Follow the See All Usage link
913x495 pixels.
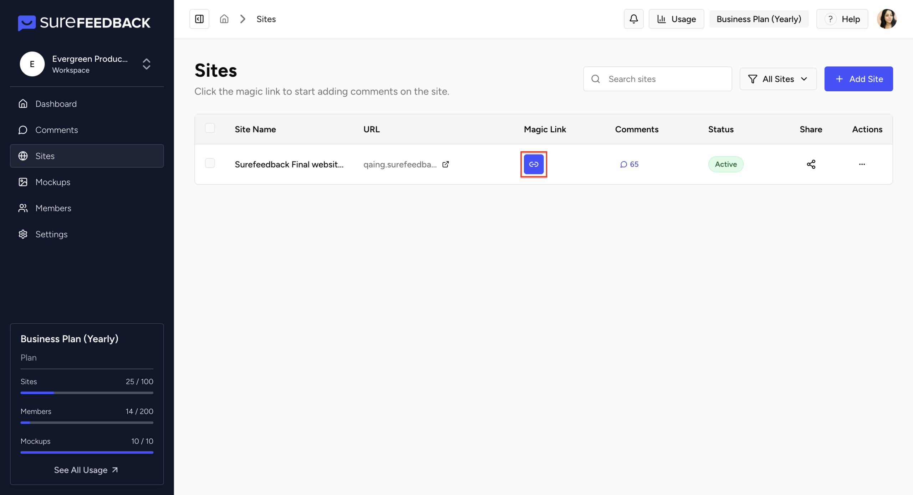[86, 470]
